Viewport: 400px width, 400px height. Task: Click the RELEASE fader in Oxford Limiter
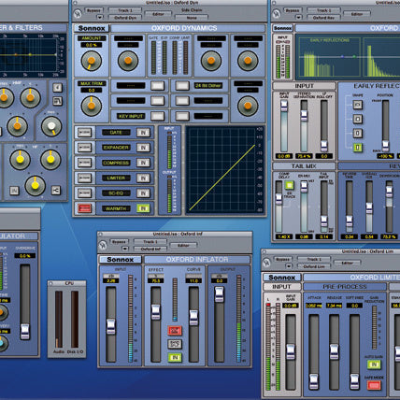coord(334,351)
